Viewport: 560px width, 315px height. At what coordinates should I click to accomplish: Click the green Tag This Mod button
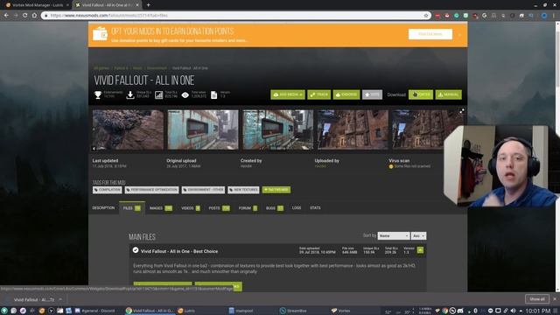[x=276, y=190]
